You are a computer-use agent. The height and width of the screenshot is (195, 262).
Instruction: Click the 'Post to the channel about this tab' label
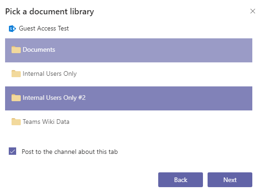click(x=70, y=152)
